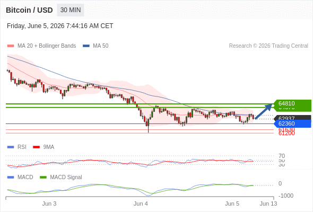Screen dimensions: 313x212
Task: Click the green 64810 price label
Action: tap(292, 103)
